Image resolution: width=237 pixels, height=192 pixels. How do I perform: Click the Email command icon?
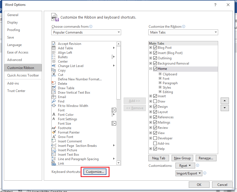click(x=54, y=97)
